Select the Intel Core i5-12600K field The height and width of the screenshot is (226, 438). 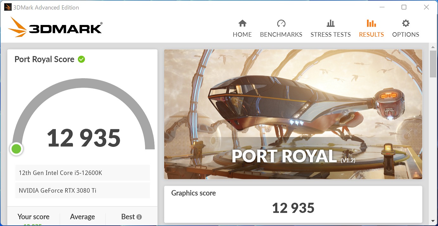click(82, 173)
